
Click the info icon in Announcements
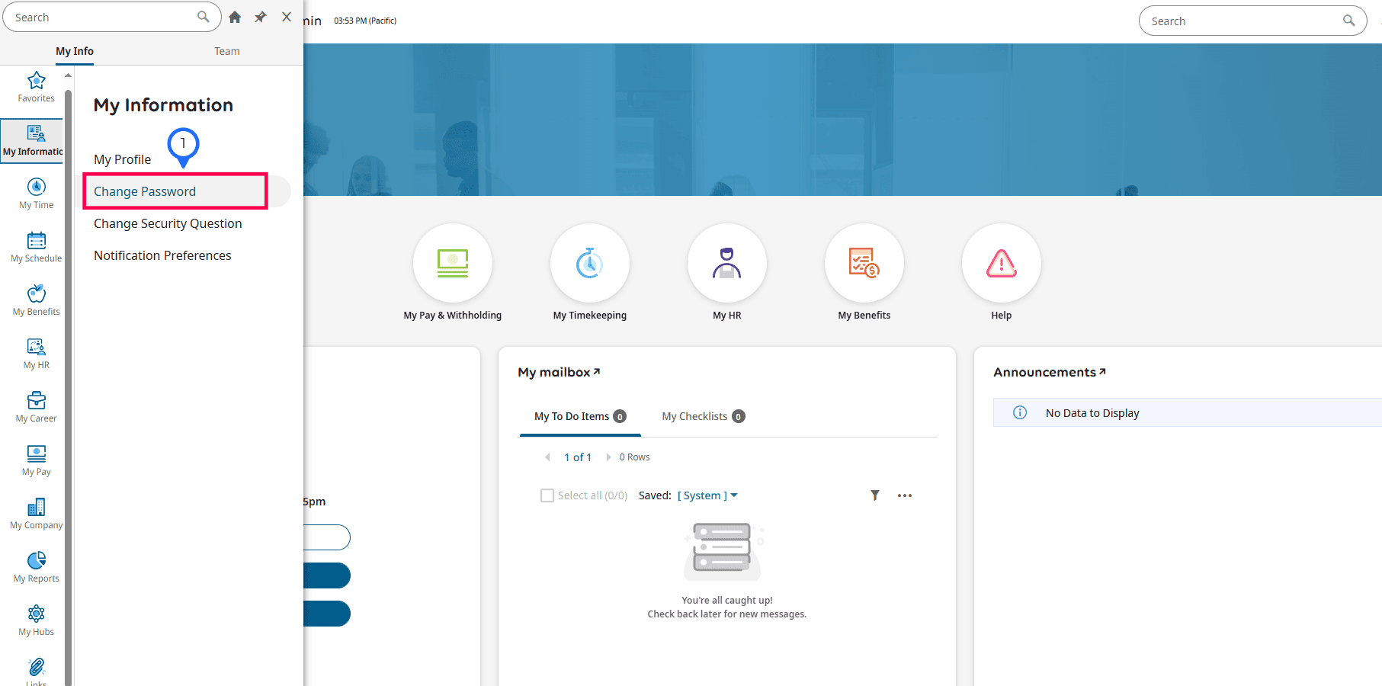coord(1019,412)
